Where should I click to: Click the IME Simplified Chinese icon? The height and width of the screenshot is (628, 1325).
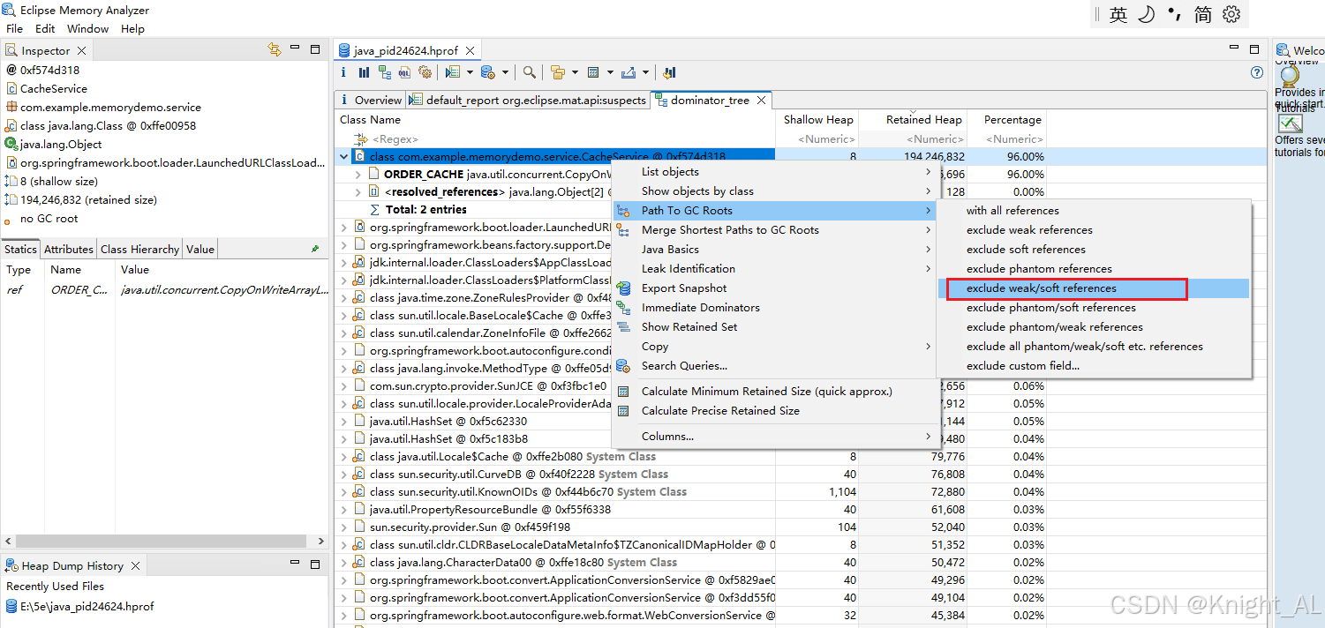click(1203, 14)
